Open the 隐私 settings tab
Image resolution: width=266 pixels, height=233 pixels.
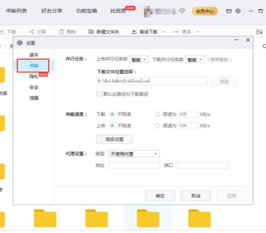click(x=34, y=77)
